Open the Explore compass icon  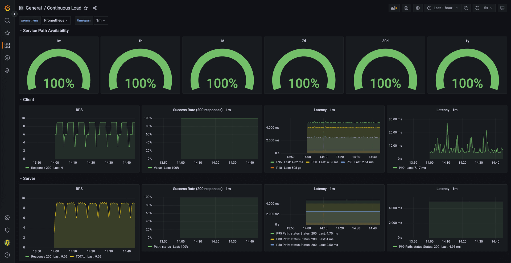tap(7, 58)
